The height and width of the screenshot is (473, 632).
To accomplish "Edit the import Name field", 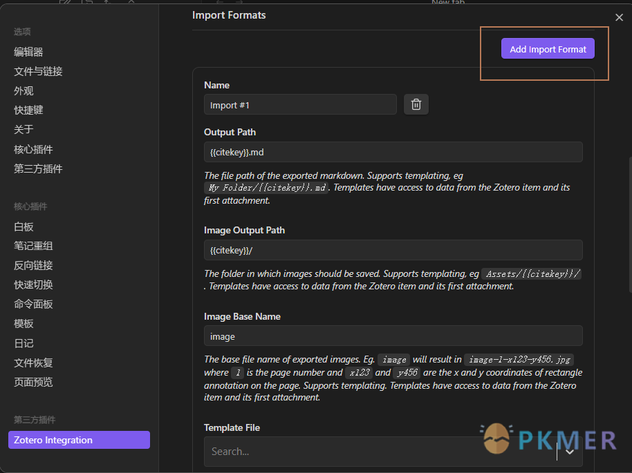I will (300, 105).
